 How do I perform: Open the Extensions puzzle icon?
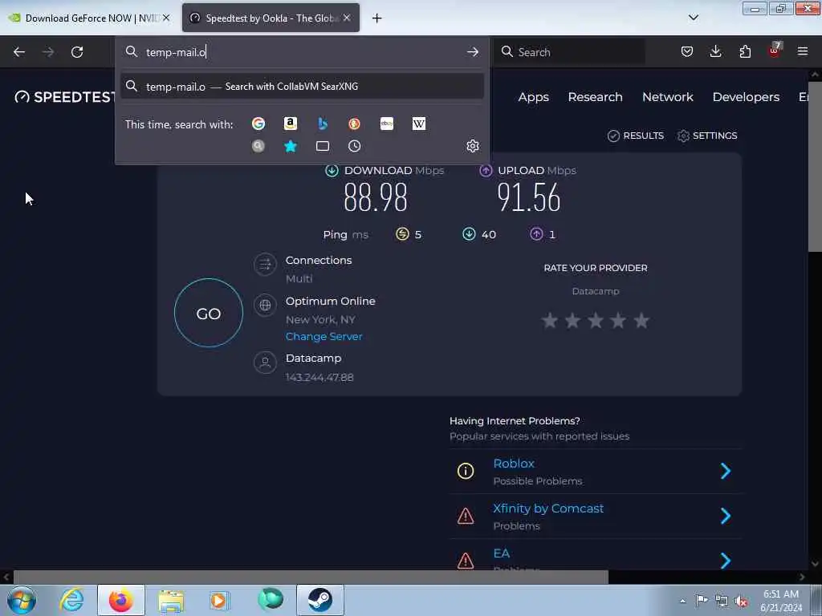[x=745, y=51]
